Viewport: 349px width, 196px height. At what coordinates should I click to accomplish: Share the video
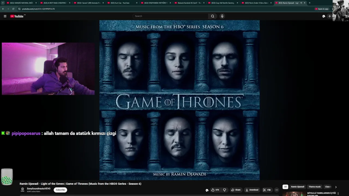point(236,190)
